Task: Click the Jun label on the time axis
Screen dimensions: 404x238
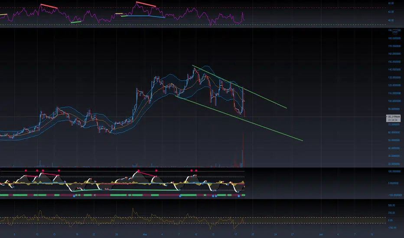Action: click(x=321, y=235)
